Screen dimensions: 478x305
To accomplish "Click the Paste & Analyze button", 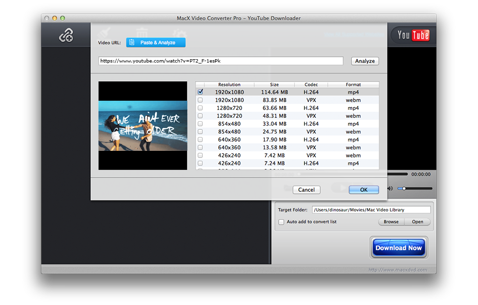I will pyautogui.click(x=156, y=42).
